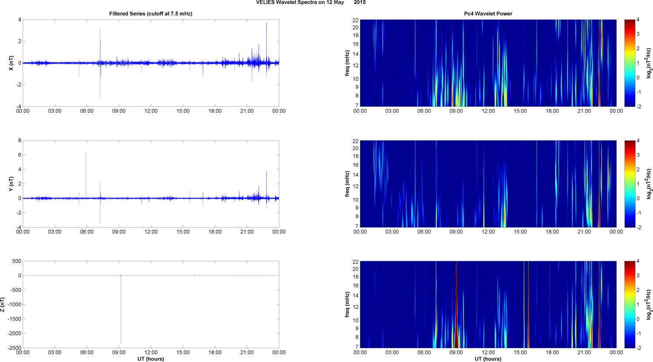This screenshot has height=362, width=653.
Task: Click 'UT (hours)' label under the bottom wavelet plot
Action: [x=488, y=359]
